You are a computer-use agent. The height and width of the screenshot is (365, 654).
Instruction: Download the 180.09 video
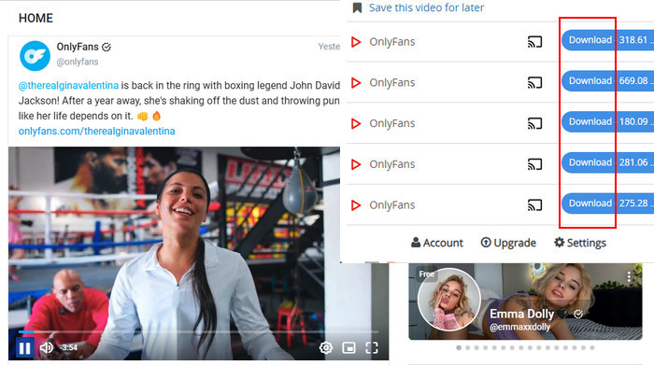[x=607, y=121]
